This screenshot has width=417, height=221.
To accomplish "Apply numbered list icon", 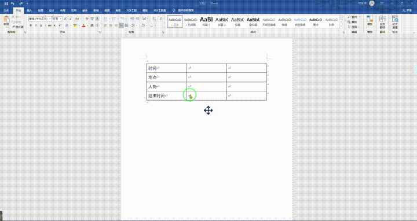I will coord(114,19).
